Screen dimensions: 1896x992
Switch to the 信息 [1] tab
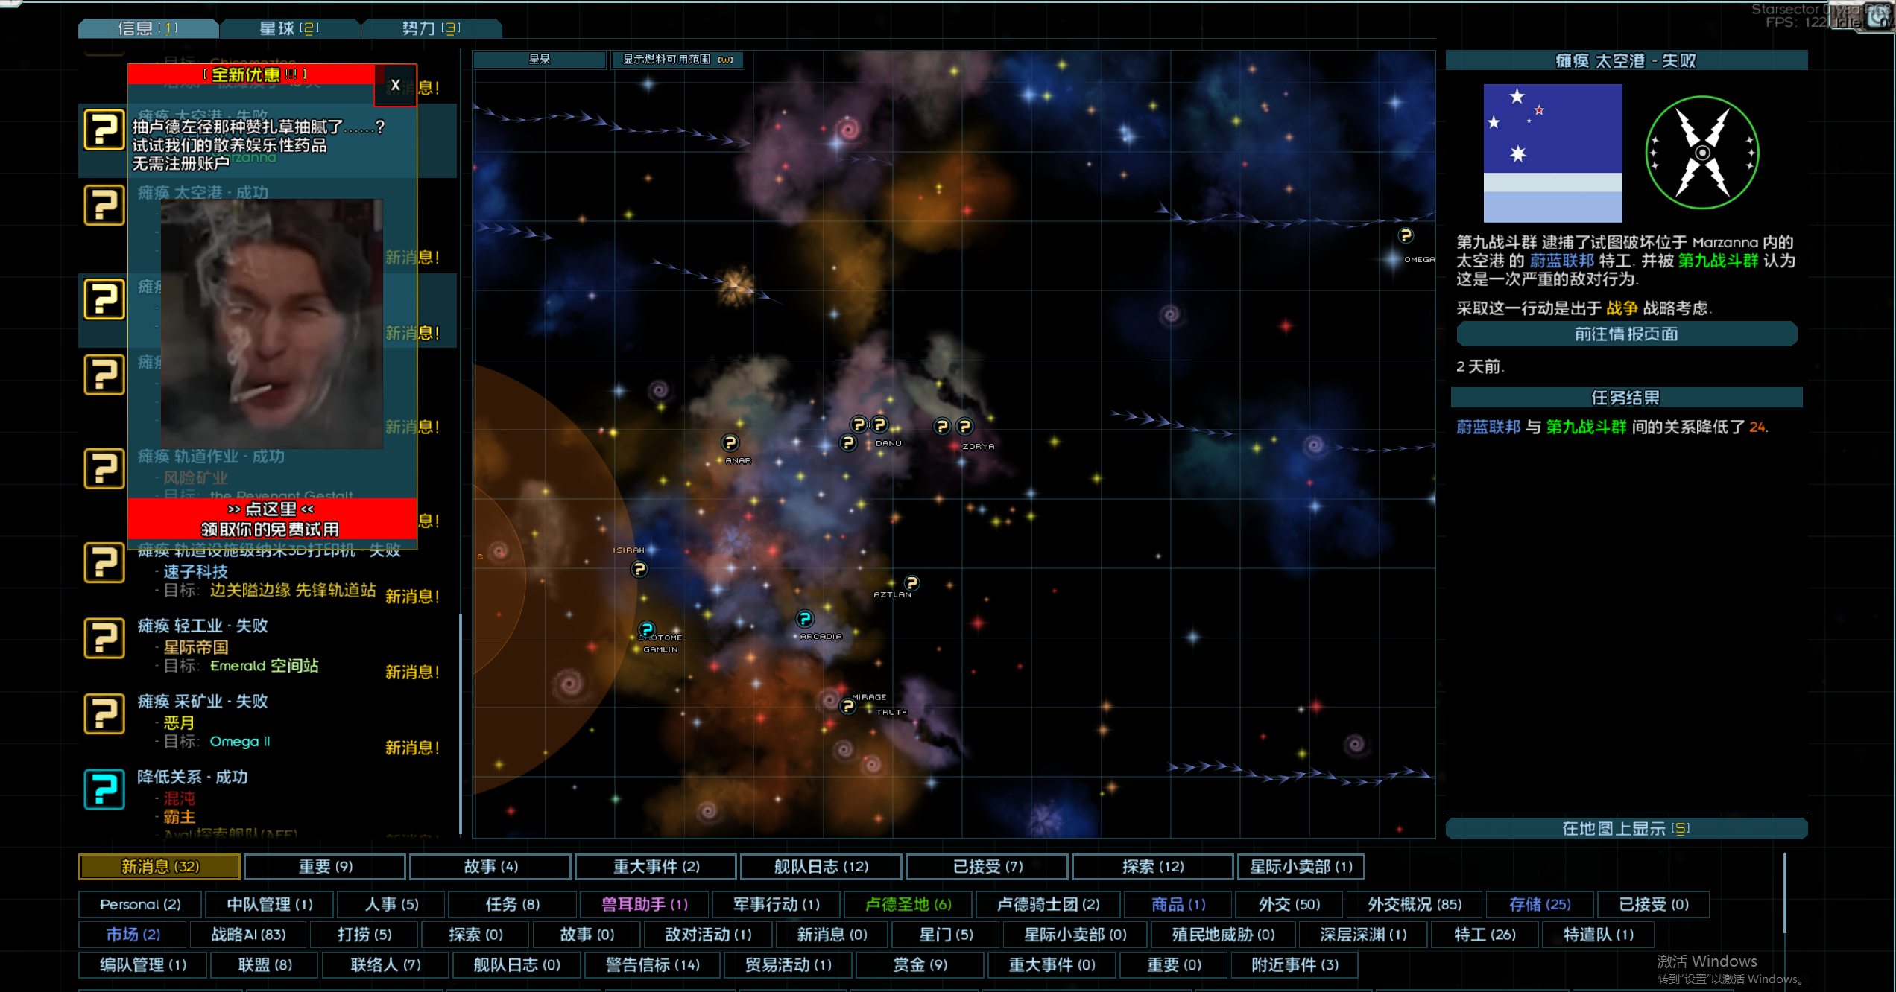coord(148,28)
